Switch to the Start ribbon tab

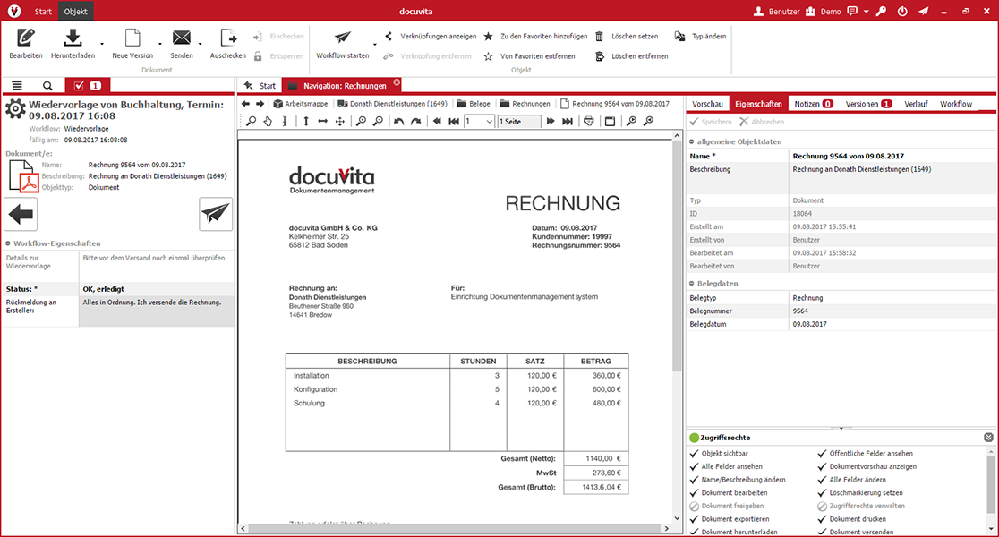(43, 12)
